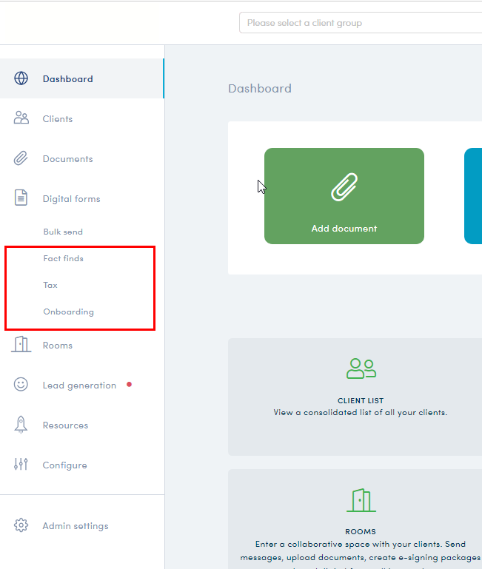Click the partially visible blue tile
482x569 pixels.
tap(473, 196)
